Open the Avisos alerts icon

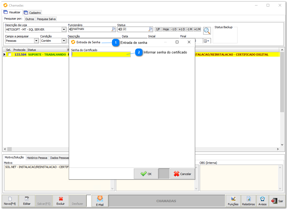point(262,201)
